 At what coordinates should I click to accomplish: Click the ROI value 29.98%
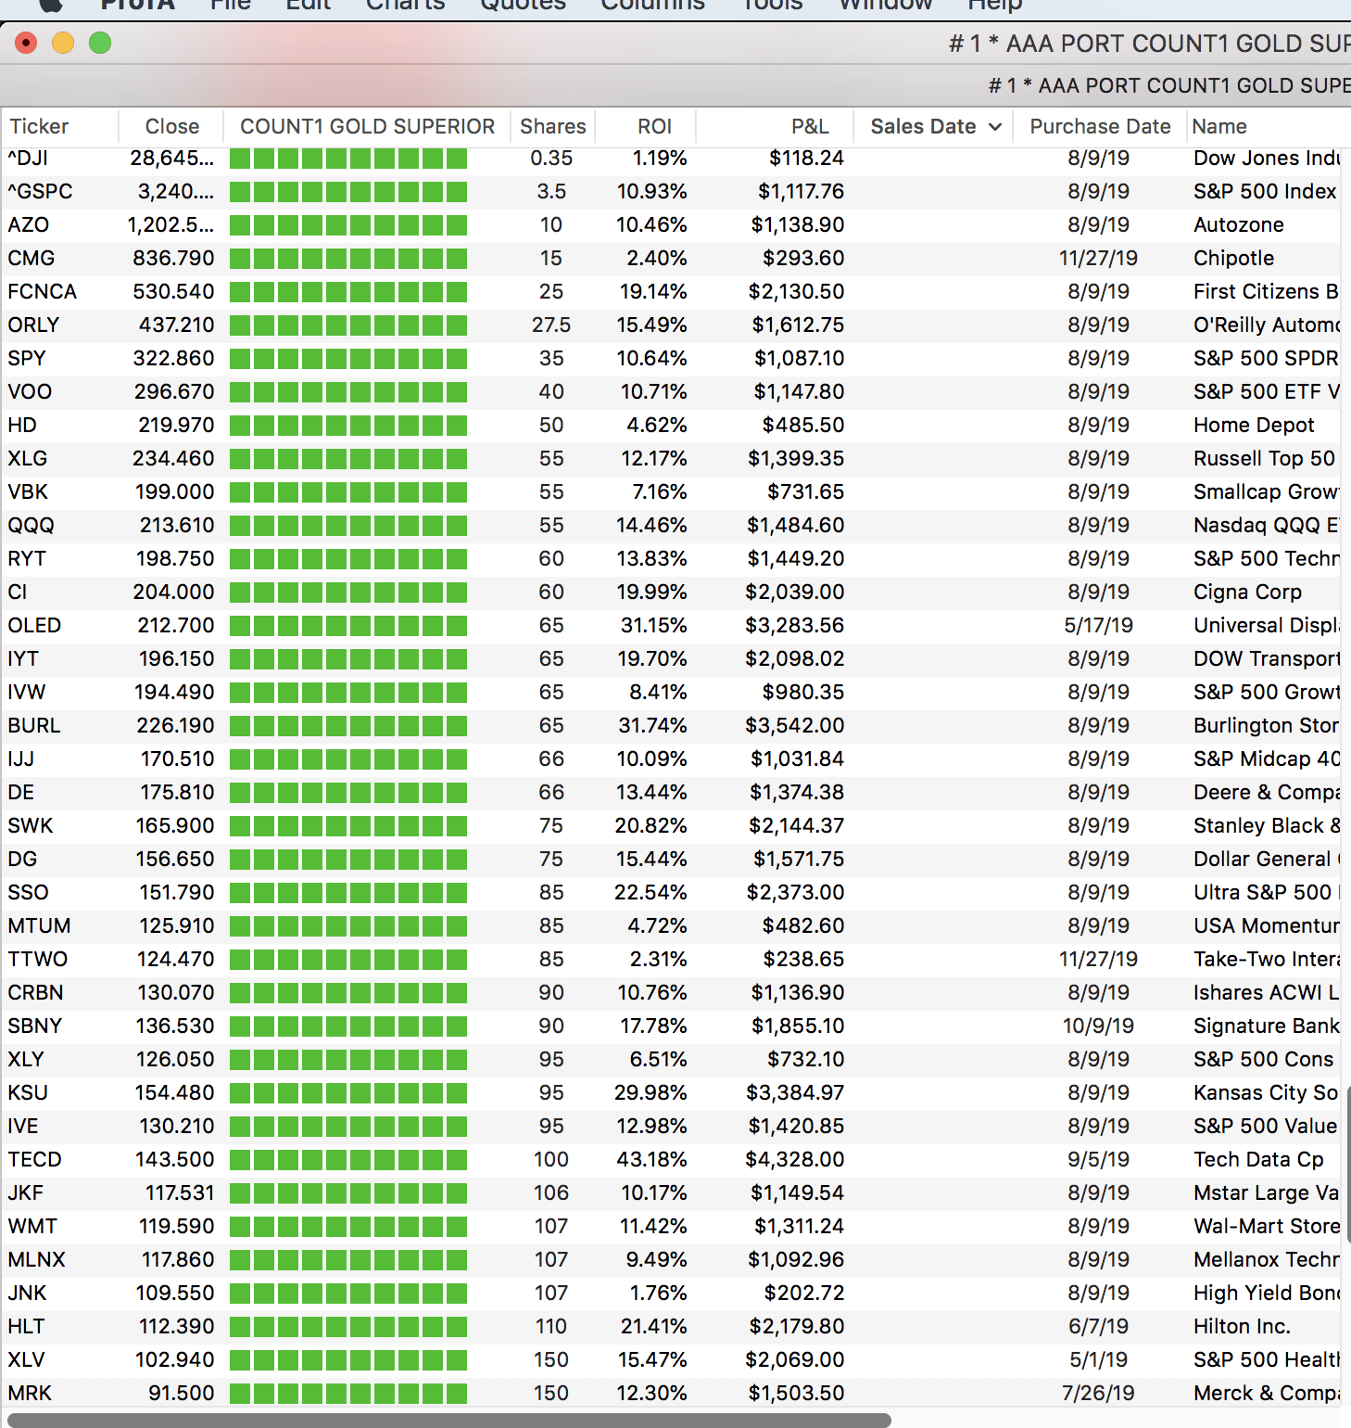point(650,1092)
